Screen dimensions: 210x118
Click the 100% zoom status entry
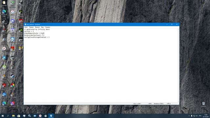150,104
